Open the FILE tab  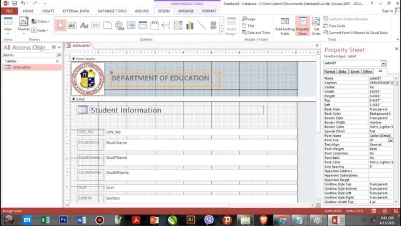pos(9,11)
